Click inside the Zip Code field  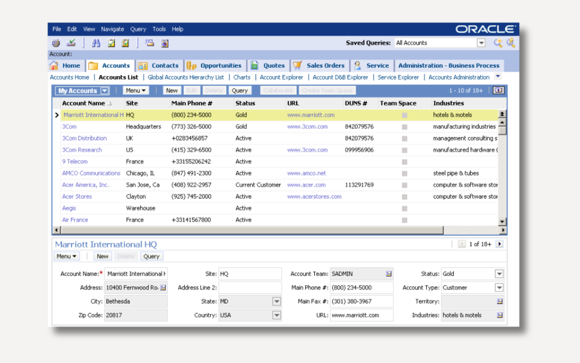[x=135, y=315]
